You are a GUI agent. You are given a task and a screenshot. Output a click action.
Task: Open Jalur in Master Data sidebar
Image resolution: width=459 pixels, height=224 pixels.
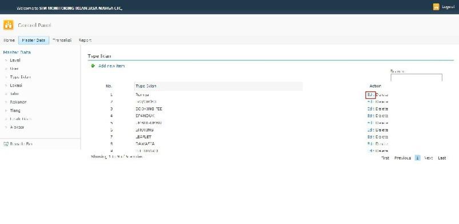14,93
